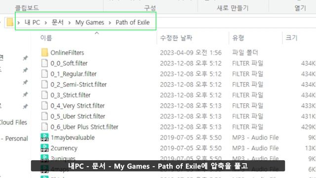Click the 2currency MP3 icon
The width and height of the screenshot is (316, 178).
44,148
